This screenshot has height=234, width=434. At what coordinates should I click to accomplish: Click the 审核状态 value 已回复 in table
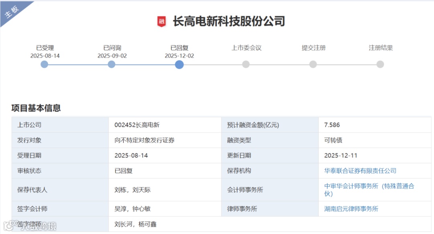123,171
